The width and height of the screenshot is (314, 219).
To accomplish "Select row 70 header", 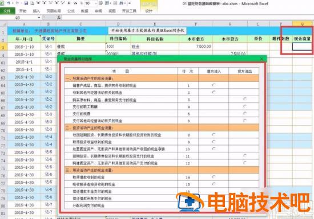I will pos(3,130).
